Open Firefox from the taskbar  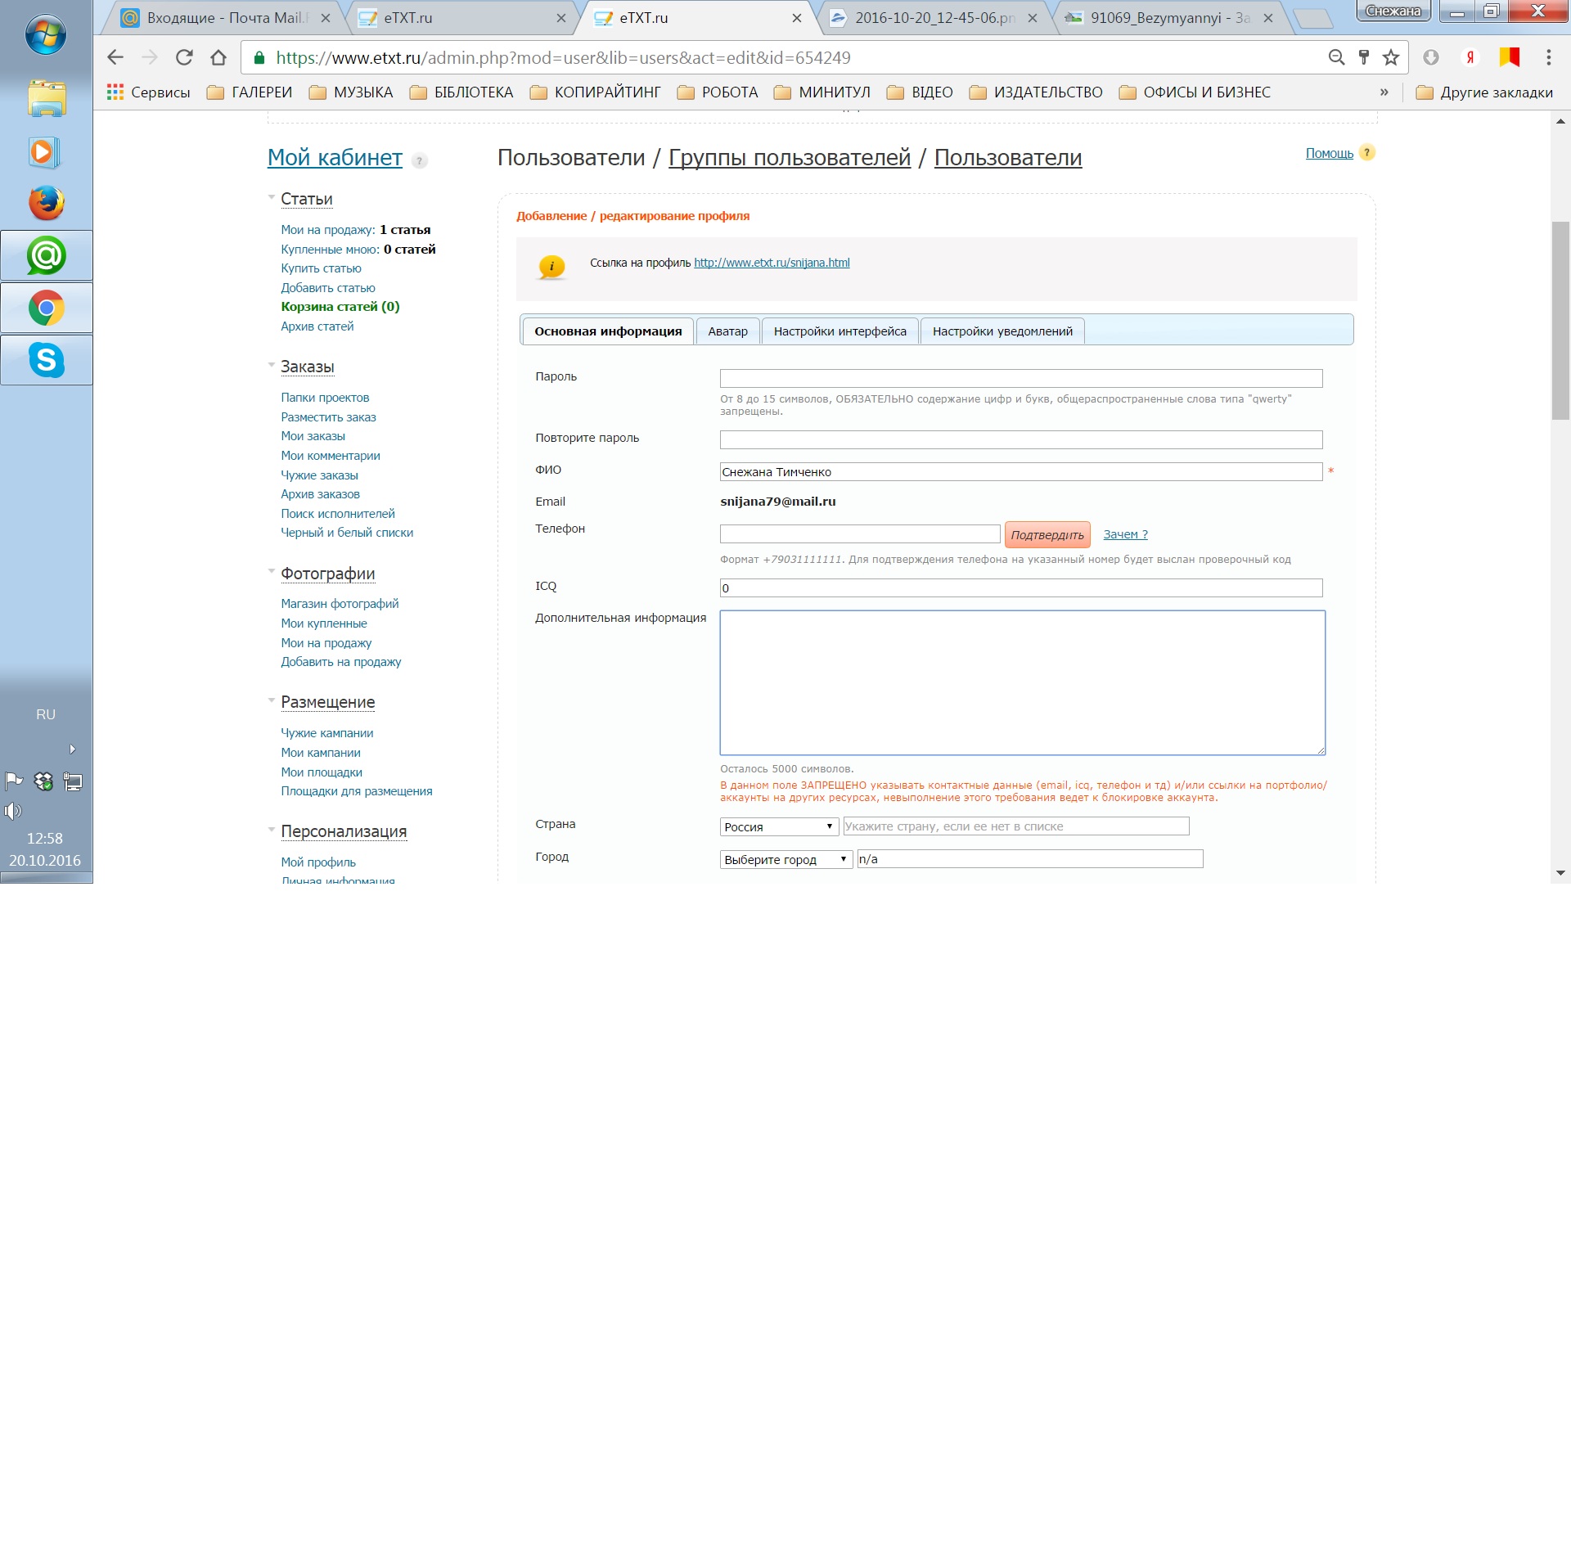47,203
